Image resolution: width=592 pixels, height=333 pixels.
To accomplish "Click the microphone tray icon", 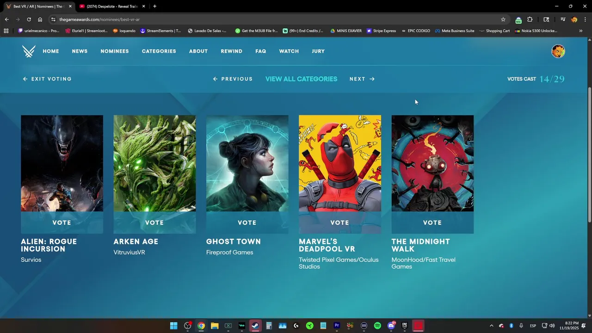I will tap(521, 326).
